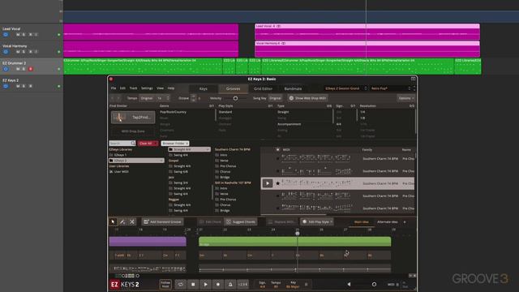Switch to the Grid Editor tab

tap(263, 88)
